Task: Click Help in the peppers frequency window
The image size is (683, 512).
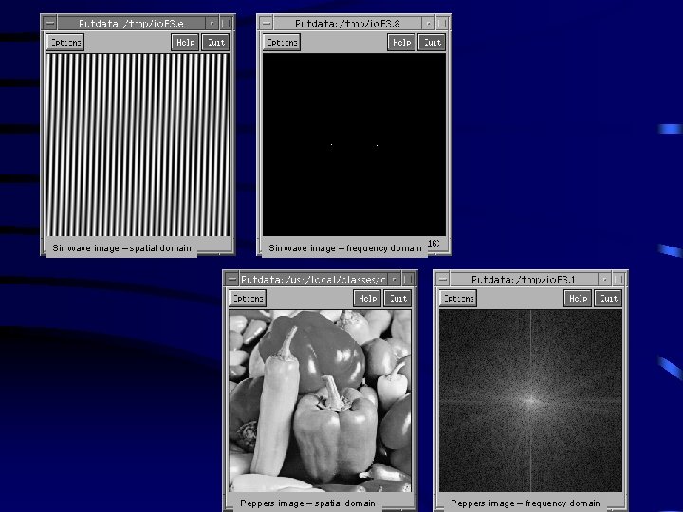Action: tap(578, 299)
